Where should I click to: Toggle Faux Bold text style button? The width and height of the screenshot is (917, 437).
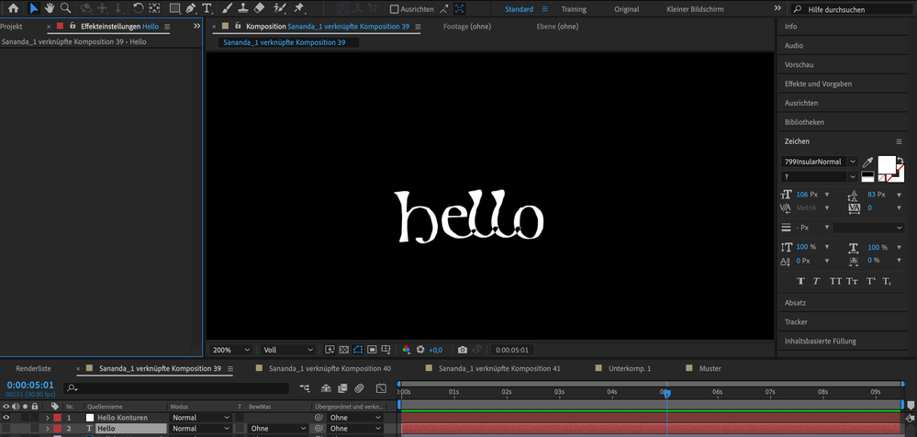[x=801, y=281]
